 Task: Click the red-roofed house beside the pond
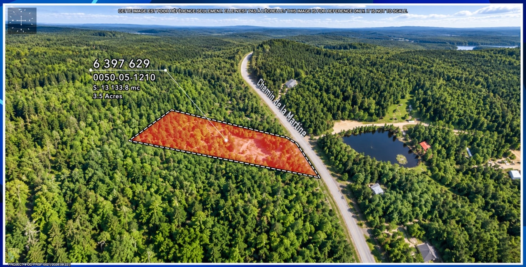425,146
